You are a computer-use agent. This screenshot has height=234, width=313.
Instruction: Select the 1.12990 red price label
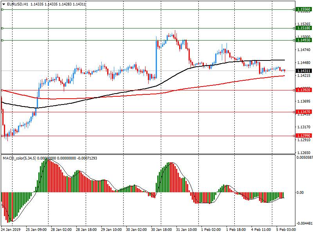click(303, 136)
